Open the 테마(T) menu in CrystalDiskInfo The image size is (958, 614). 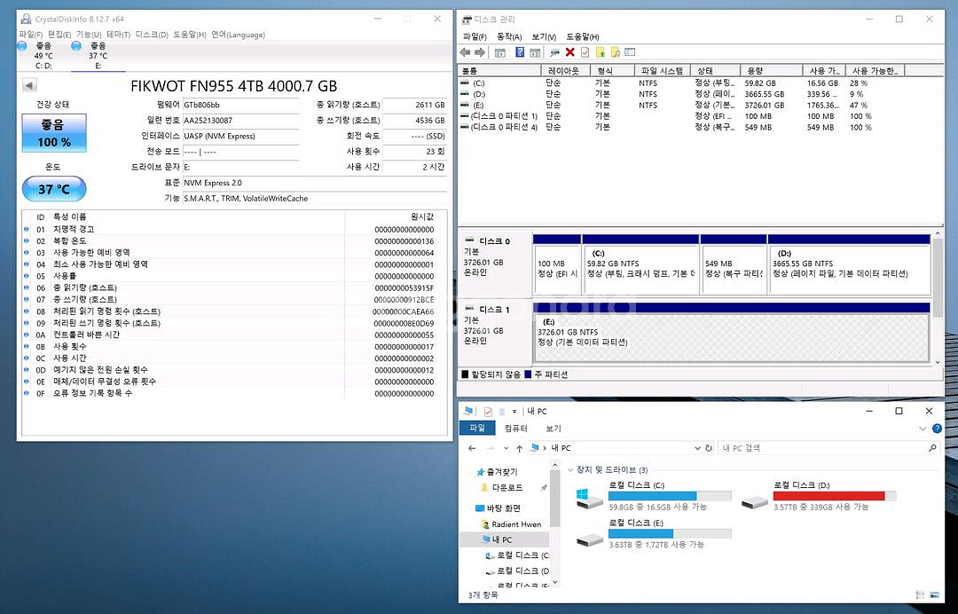tap(118, 35)
